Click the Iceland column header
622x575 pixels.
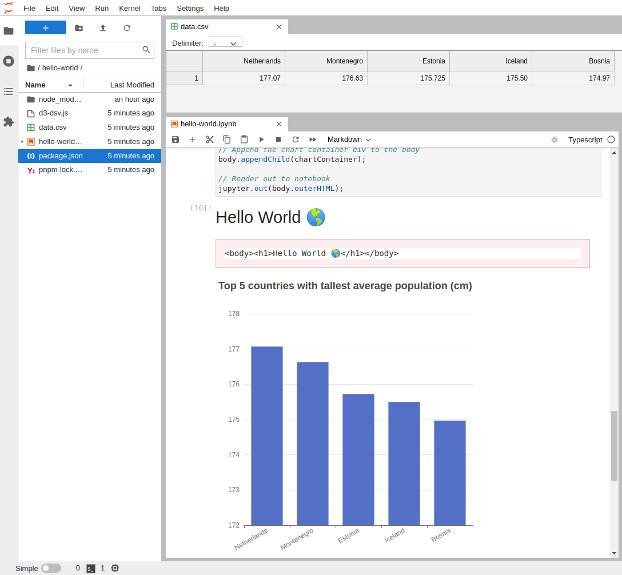[491, 61]
